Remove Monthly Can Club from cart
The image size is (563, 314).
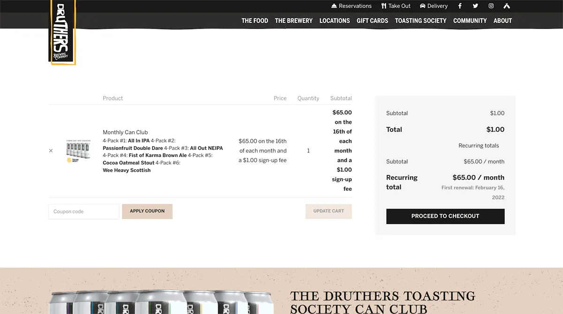pos(51,151)
